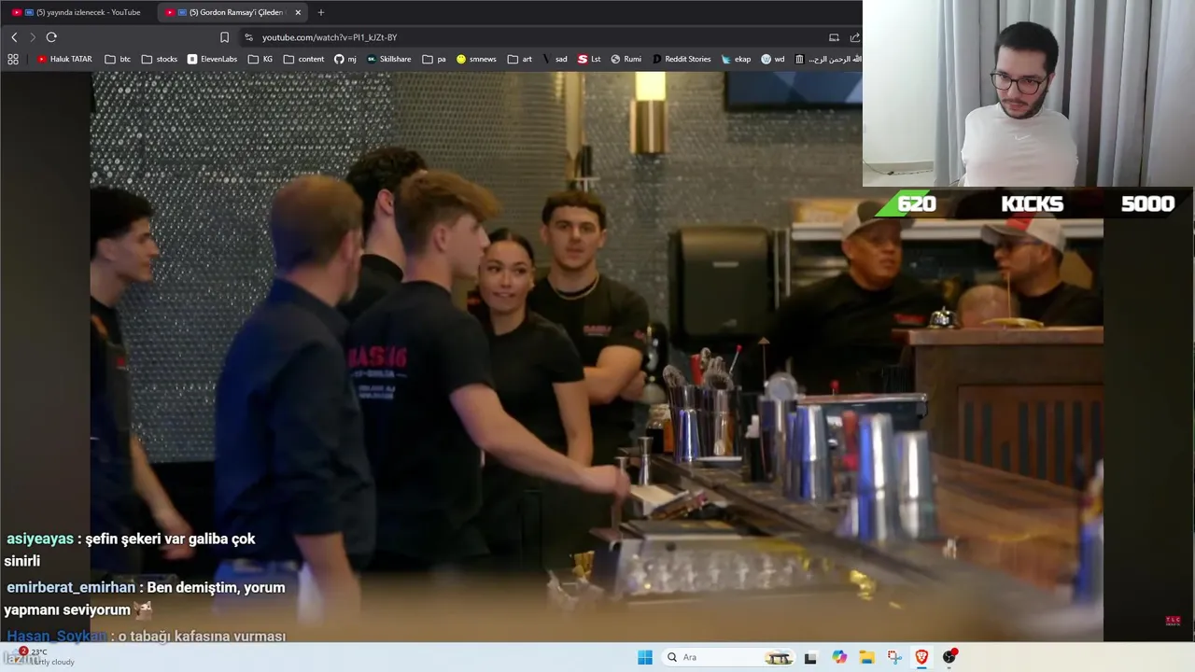
Task: Click the Brave browser taskbar icon
Action: pyautogui.click(x=921, y=657)
